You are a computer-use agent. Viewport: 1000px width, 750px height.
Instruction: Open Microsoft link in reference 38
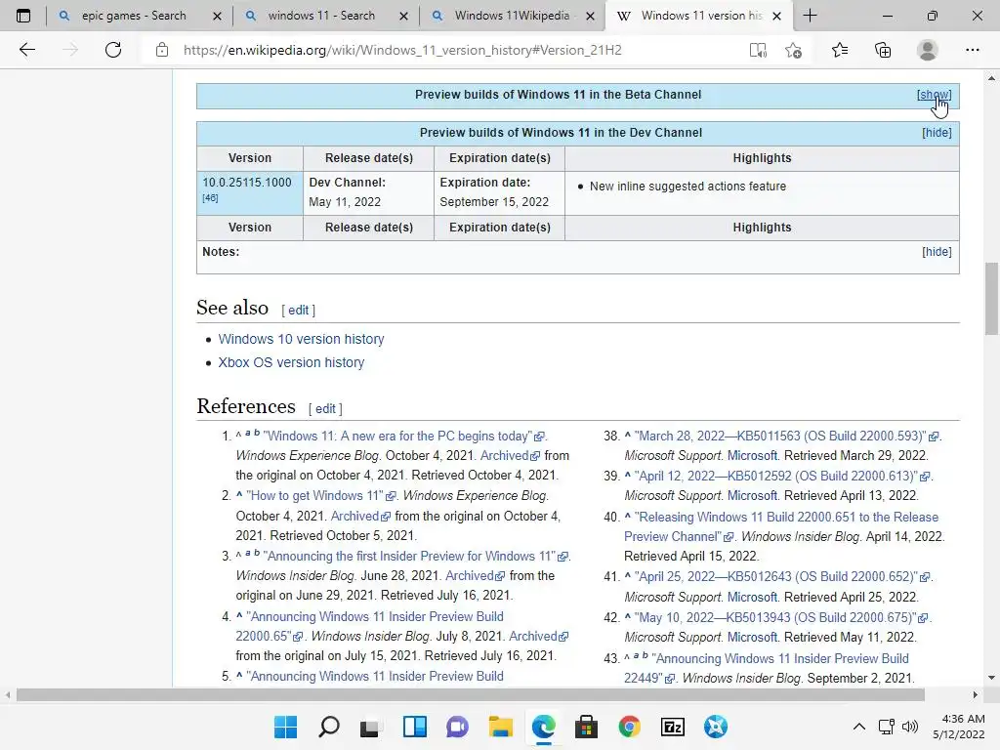pyautogui.click(x=753, y=456)
